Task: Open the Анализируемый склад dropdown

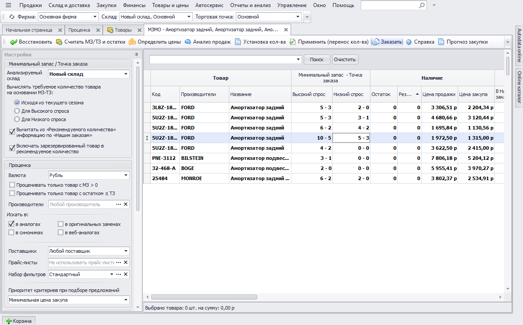Action: (x=126, y=74)
